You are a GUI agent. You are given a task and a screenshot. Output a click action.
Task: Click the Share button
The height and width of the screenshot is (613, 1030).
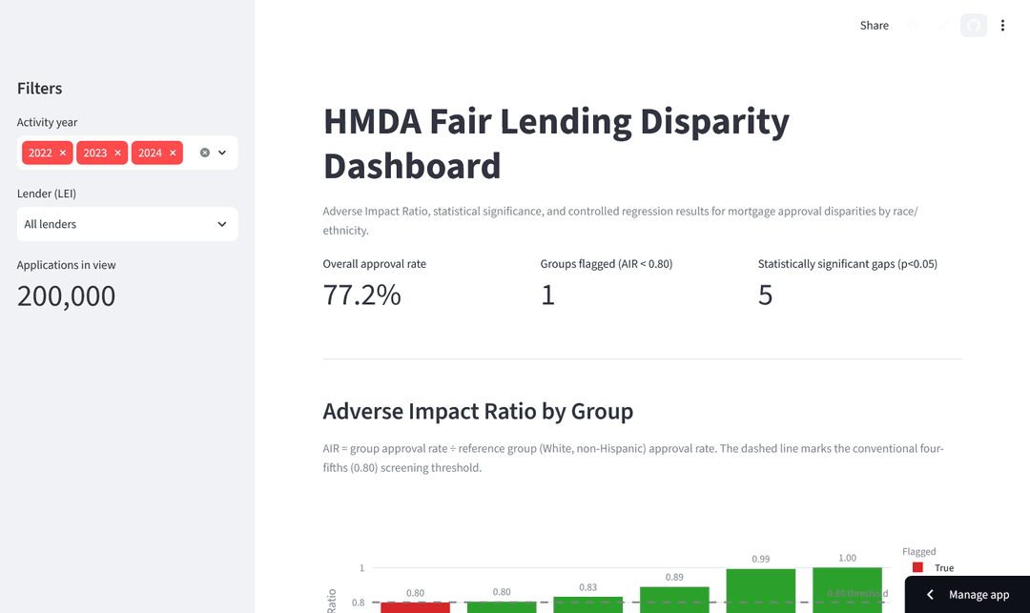click(875, 26)
